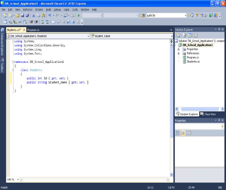Click the View Code icon in Solution Explorer
This screenshot has width=226, height=190.
(196, 36)
